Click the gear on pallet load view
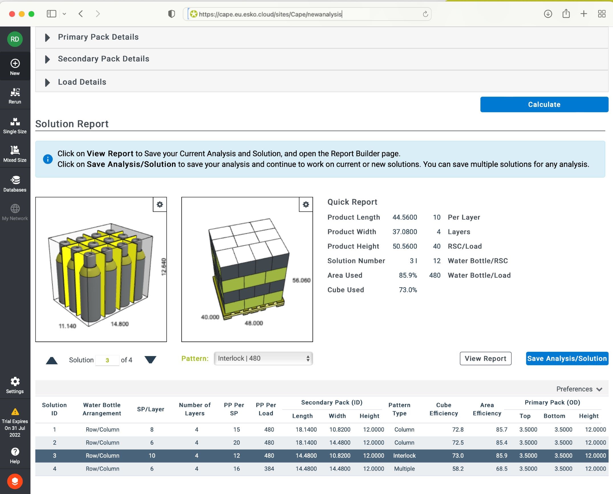The image size is (613, 494). tap(306, 204)
